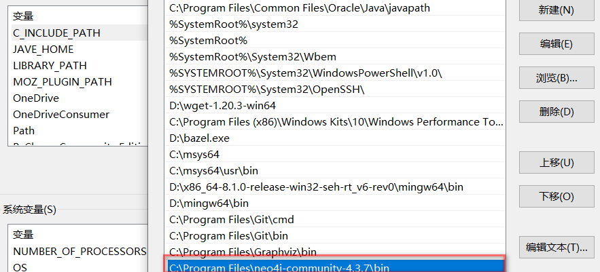Select the D:\bazel.exe entry

[x=335, y=138]
